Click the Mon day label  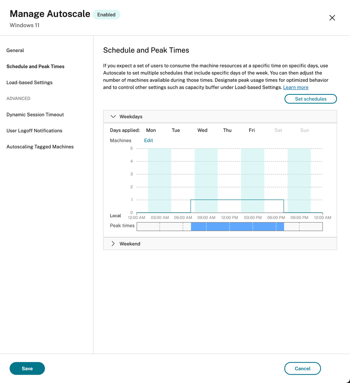(x=151, y=130)
